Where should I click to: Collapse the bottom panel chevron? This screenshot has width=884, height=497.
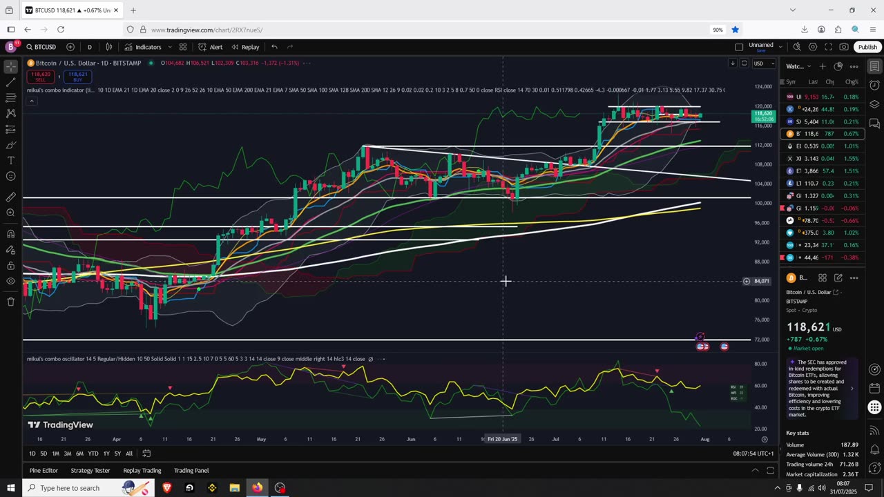tap(755, 471)
